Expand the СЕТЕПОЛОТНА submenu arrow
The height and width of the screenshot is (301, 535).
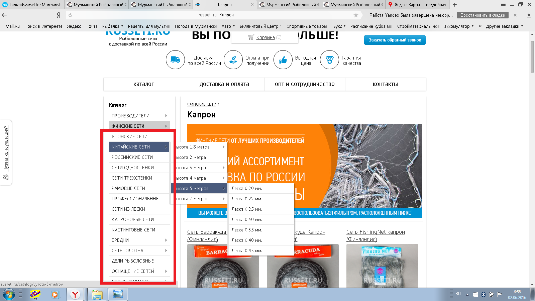coord(166,250)
